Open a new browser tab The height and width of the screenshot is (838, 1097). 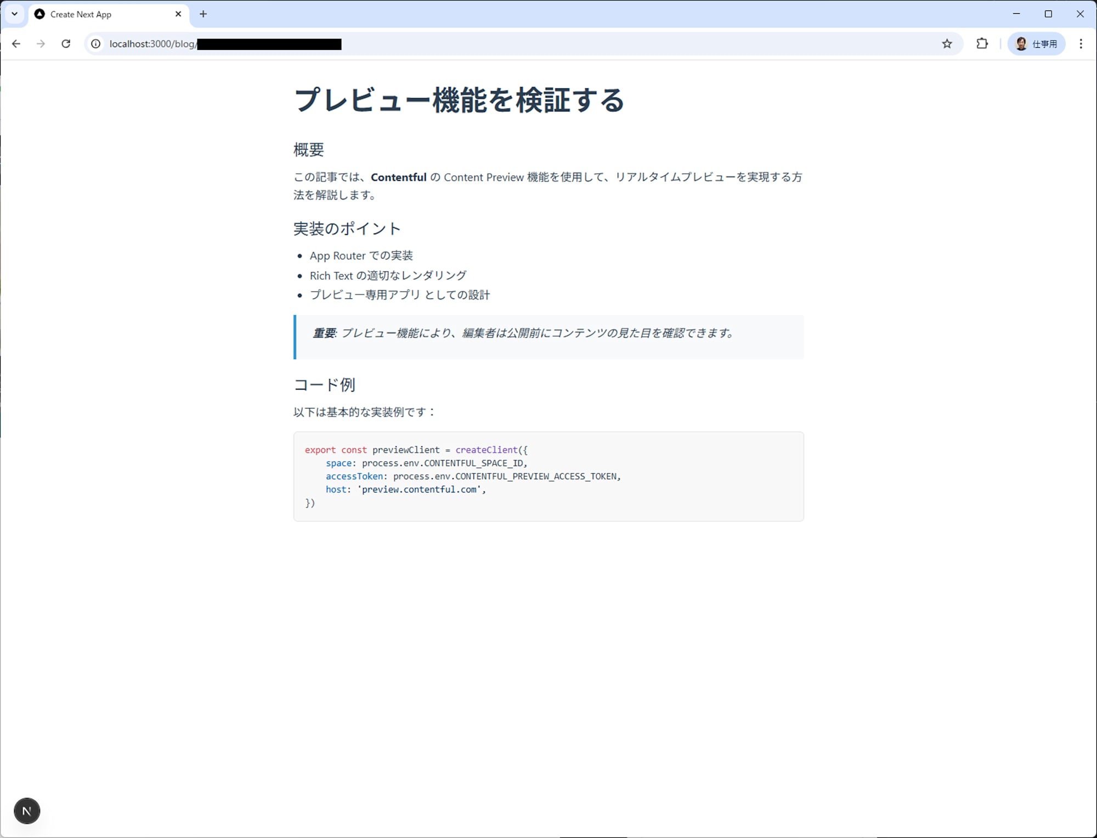point(203,14)
